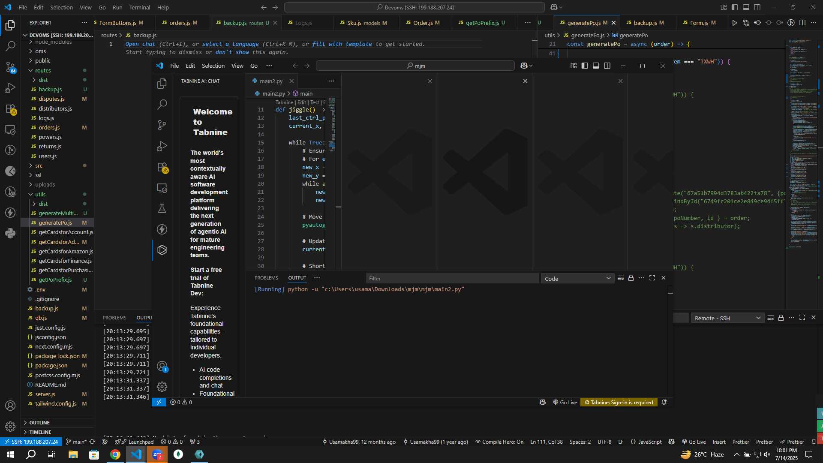Run code play button in main editor
This screenshot has width=823, height=463.
pyautogui.click(x=734, y=23)
